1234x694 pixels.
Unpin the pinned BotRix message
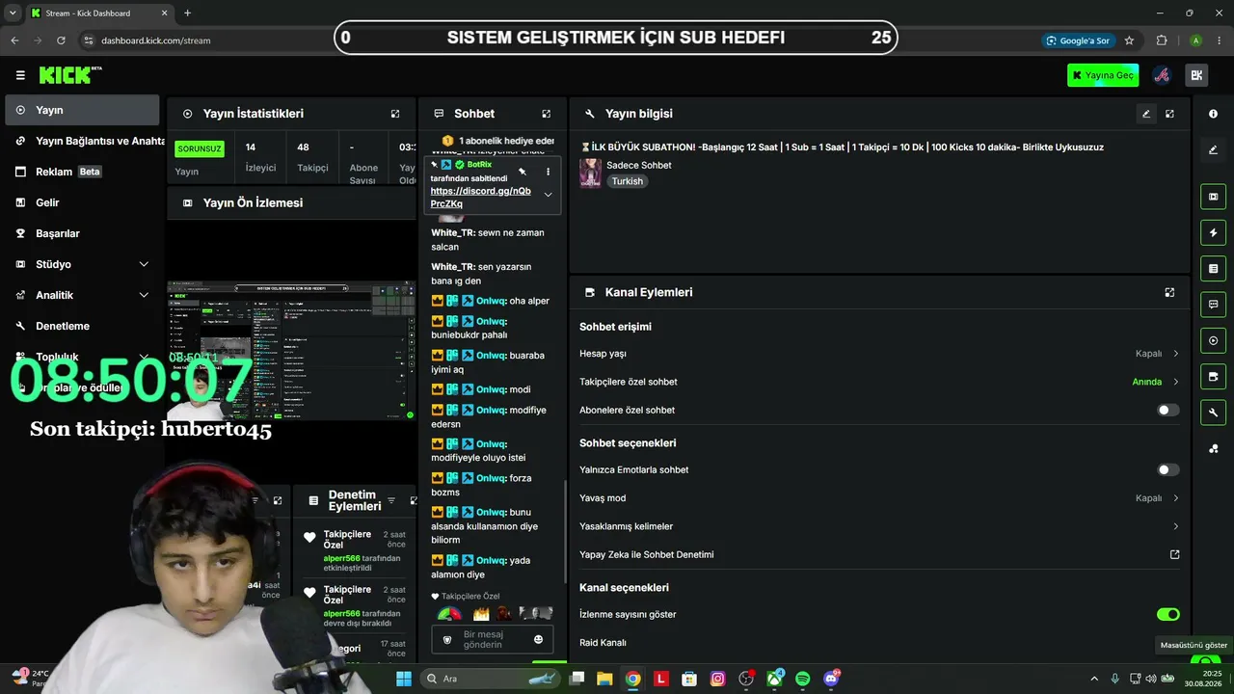pos(522,172)
